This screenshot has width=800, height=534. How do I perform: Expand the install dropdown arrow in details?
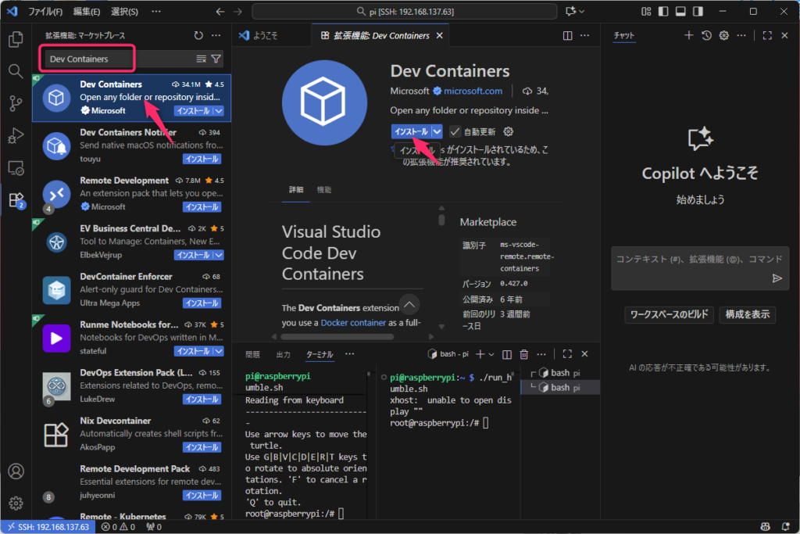[437, 131]
